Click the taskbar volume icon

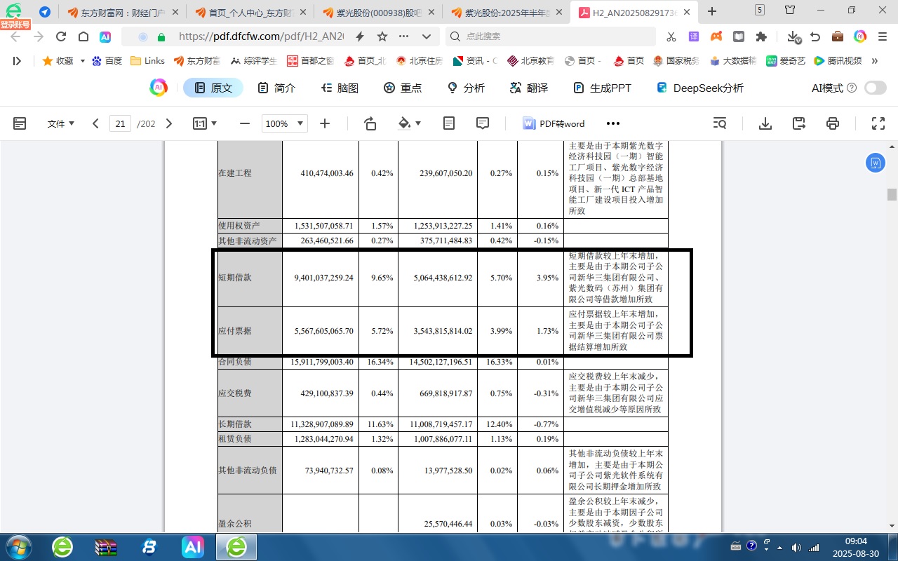pos(796,547)
